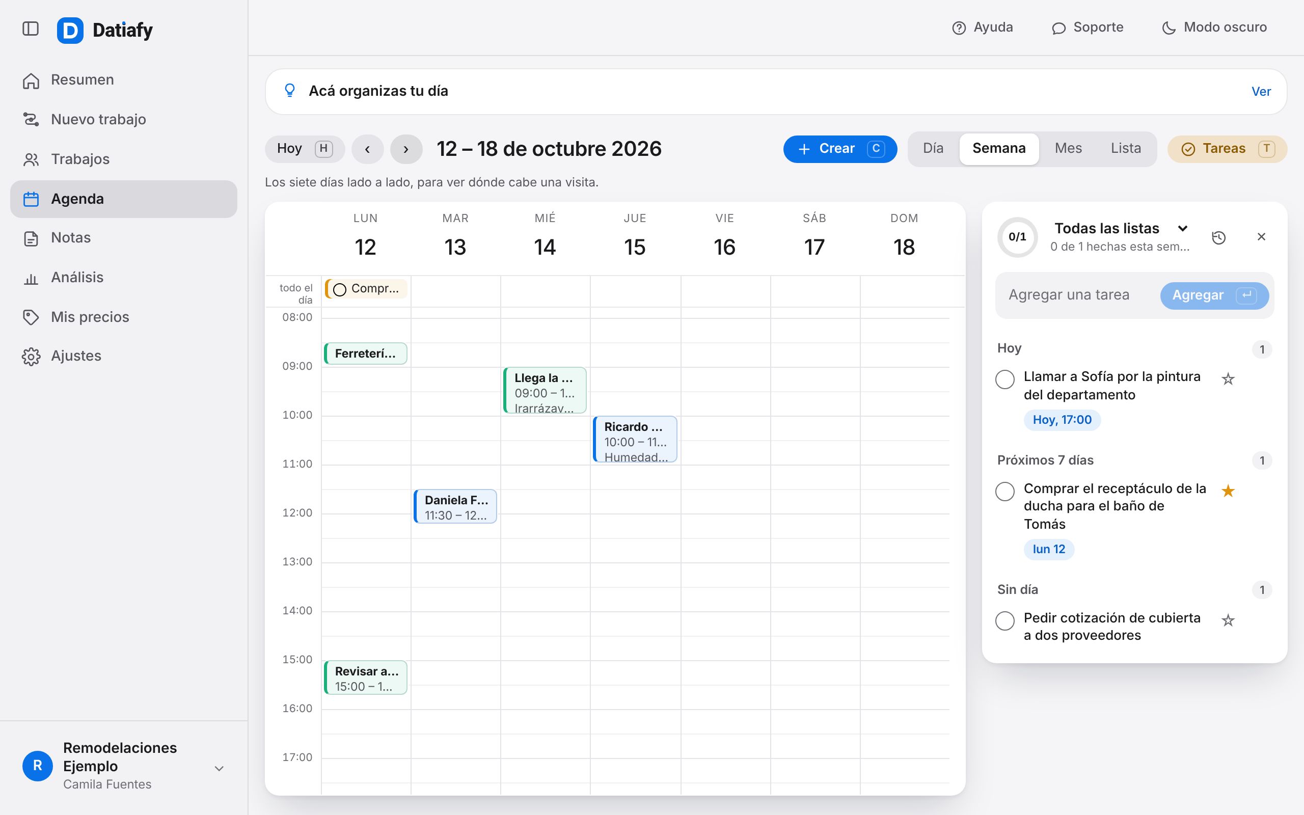This screenshot has height=815, width=1304.
Task: Open Ajustes settings
Action: coord(123,356)
